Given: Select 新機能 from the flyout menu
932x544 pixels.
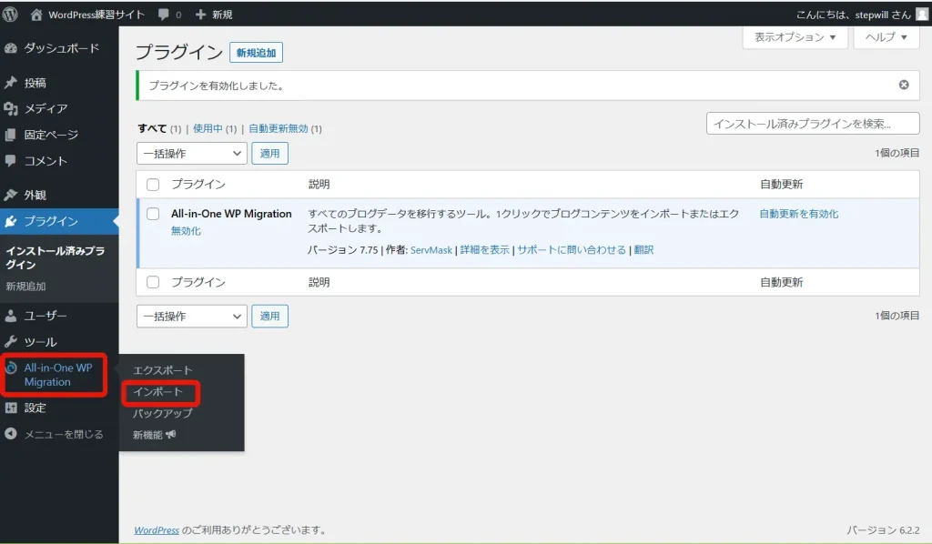Looking at the screenshot, I should (x=148, y=435).
